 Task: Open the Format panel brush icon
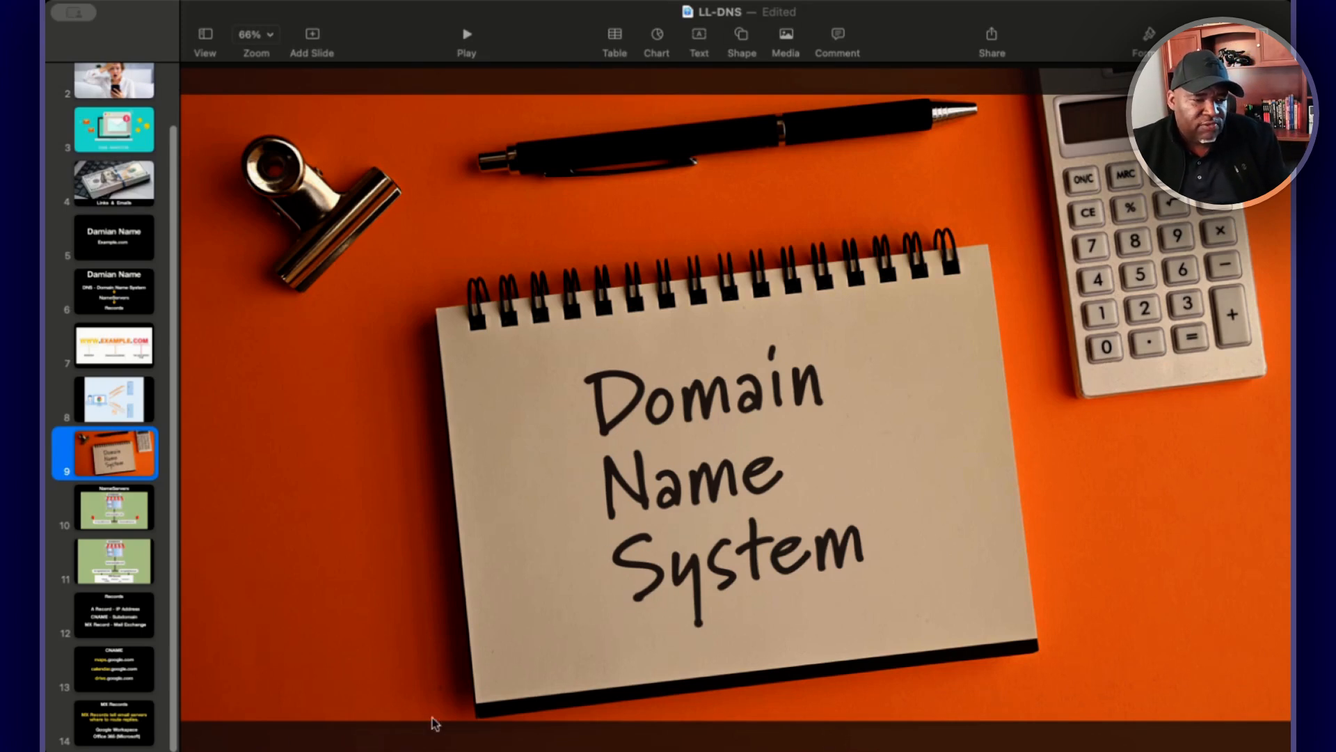(1148, 35)
